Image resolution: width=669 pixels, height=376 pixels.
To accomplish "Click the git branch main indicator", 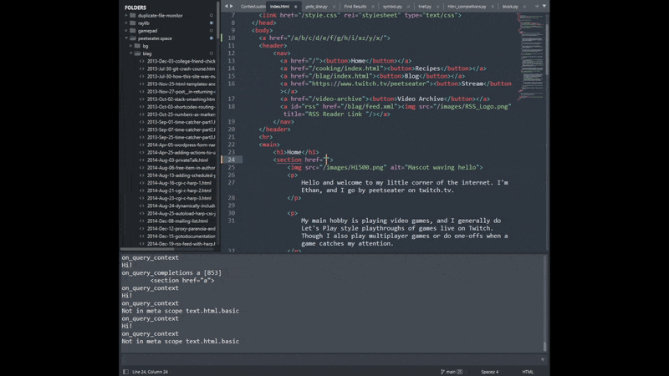I will point(452,372).
